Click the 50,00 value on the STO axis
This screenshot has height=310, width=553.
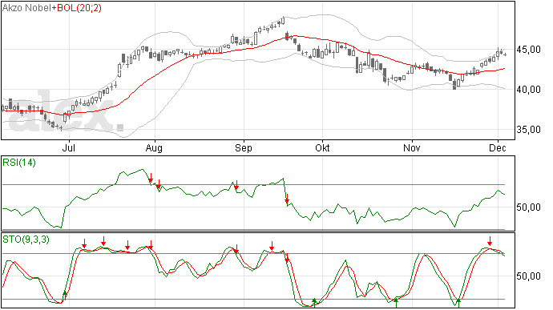(x=528, y=276)
